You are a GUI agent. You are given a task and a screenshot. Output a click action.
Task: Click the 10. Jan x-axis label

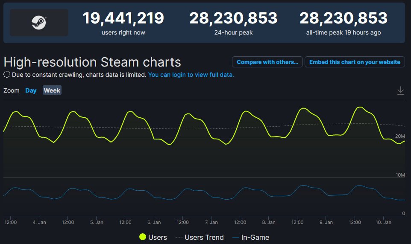point(384,222)
